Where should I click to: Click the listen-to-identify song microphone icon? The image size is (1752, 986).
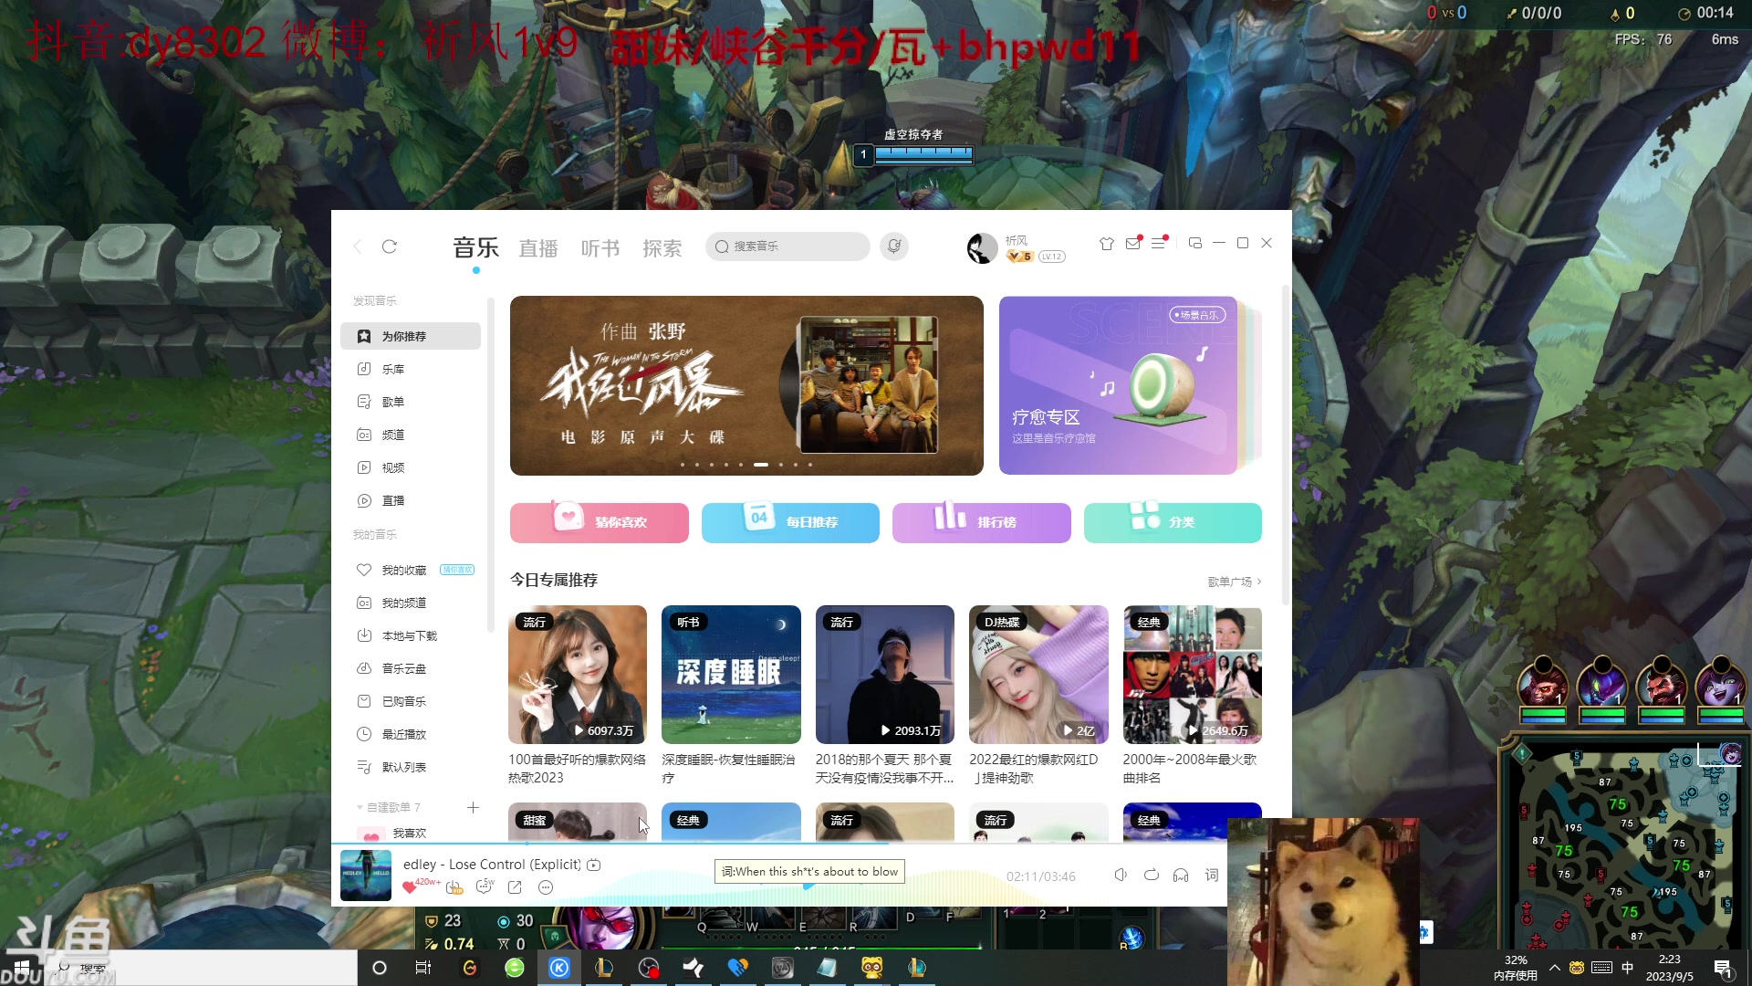click(894, 246)
